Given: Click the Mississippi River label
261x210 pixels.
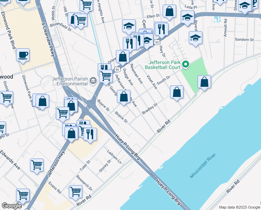Looking at the screenshot, I should tap(203, 166).
